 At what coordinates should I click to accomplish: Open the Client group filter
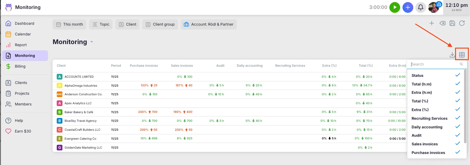coord(160,24)
